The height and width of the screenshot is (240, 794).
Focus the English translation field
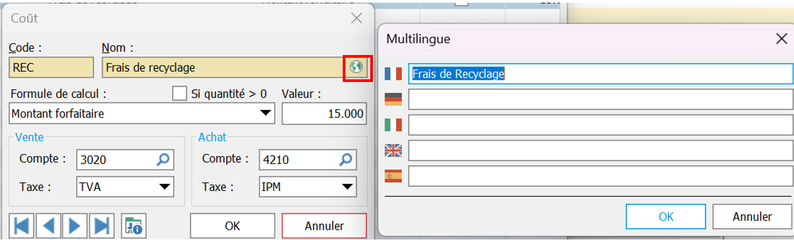[x=601, y=150]
